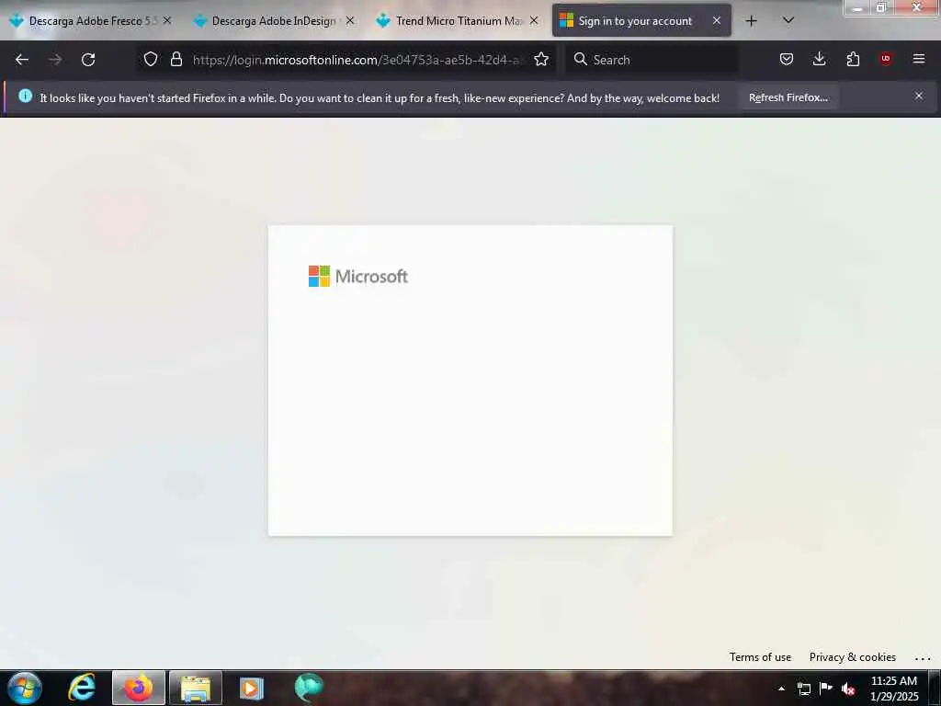This screenshot has width=941, height=706.
Task: Open the uBlock Origin extension icon
Action: pyautogui.click(x=886, y=59)
